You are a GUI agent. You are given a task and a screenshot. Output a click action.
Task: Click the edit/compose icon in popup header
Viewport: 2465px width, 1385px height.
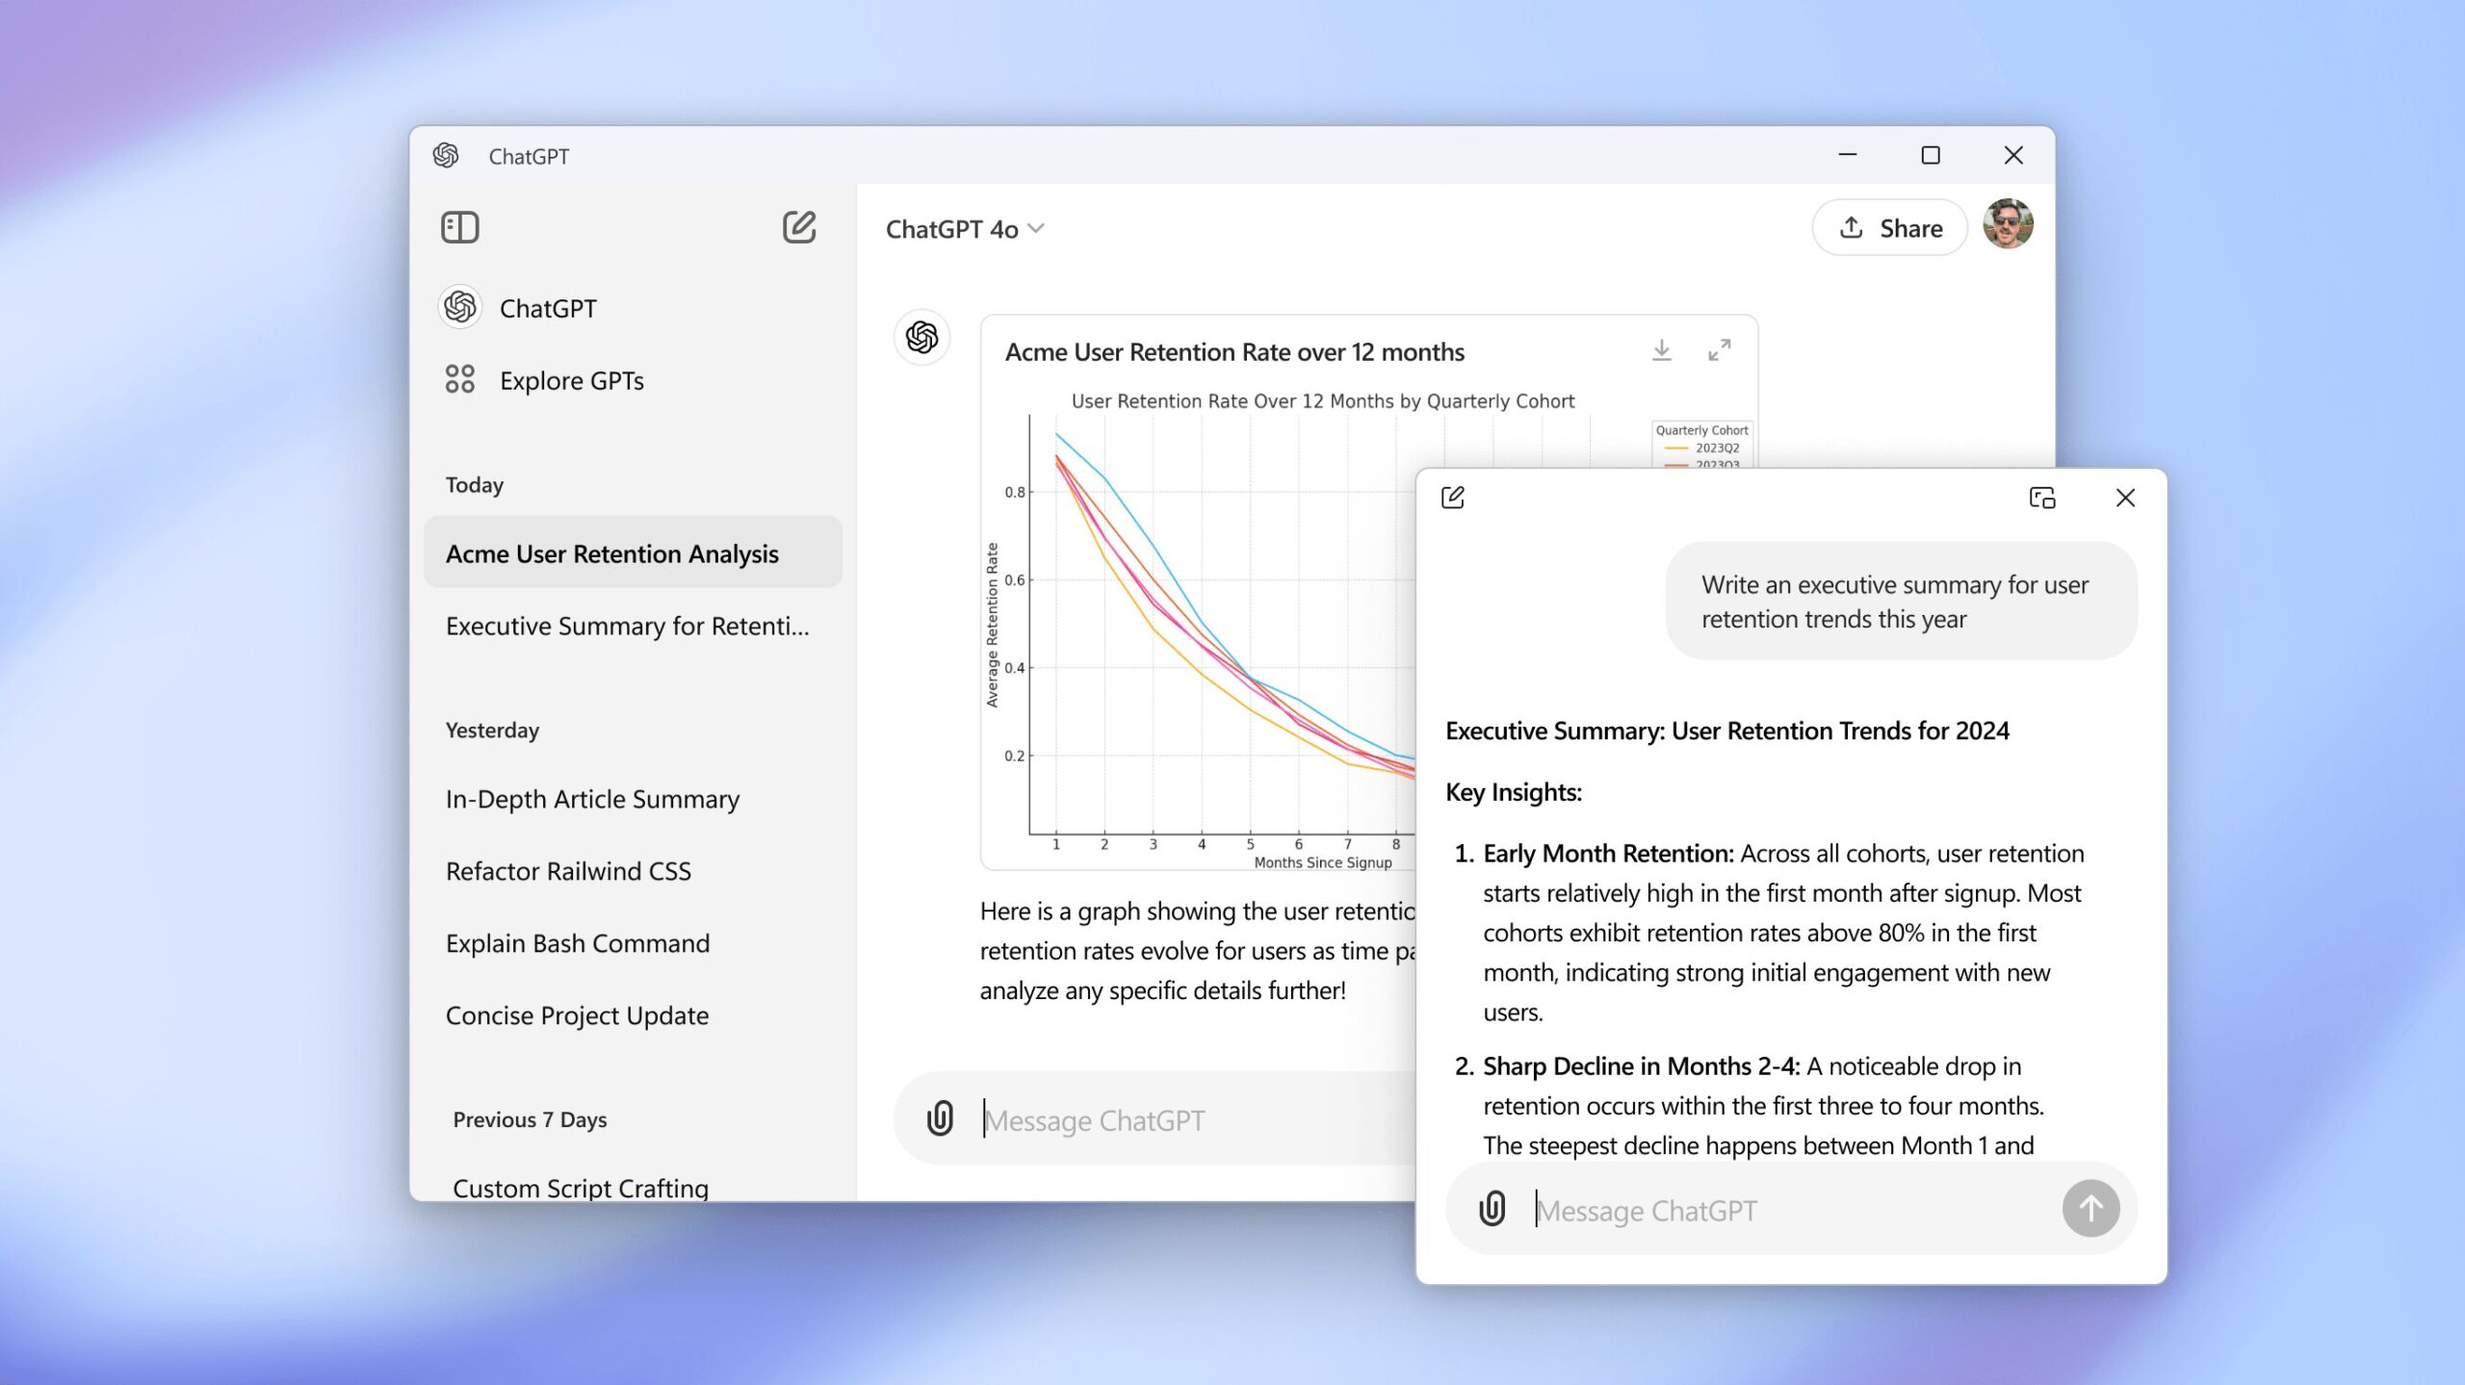(x=1453, y=496)
